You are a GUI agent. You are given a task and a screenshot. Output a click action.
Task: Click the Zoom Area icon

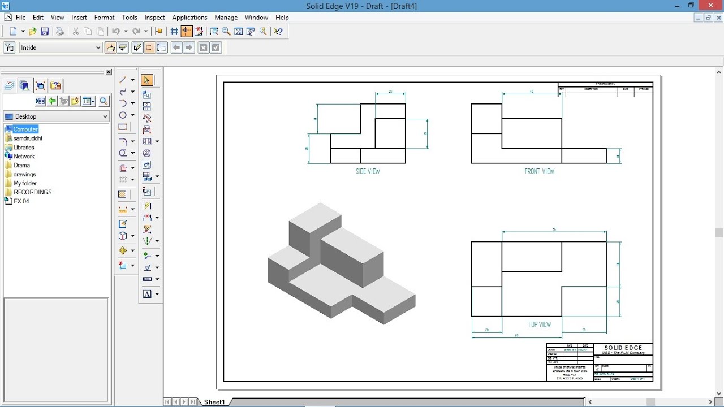click(214, 32)
